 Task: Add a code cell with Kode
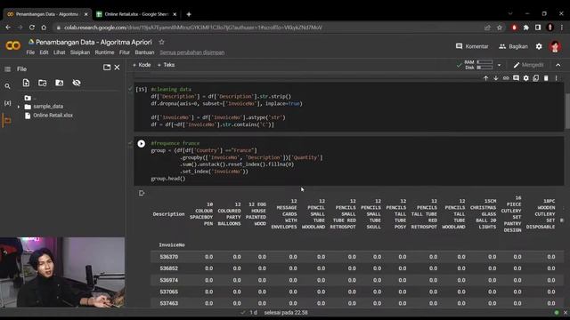click(142, 65)
